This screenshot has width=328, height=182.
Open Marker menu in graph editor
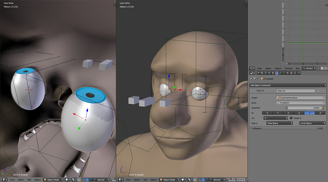(x=278, y=68)
